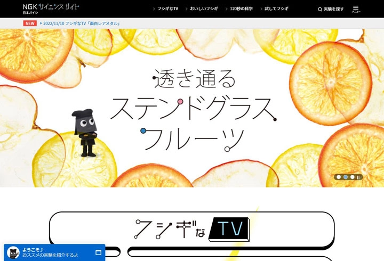Select the third carousel slide dot
The height and width of the screenshot is (261, 384).
pyautogui.click(x=353, y=177)
